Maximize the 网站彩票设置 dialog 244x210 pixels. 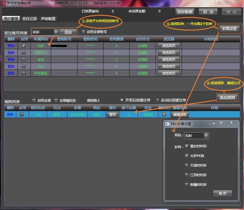pos(221,123)
